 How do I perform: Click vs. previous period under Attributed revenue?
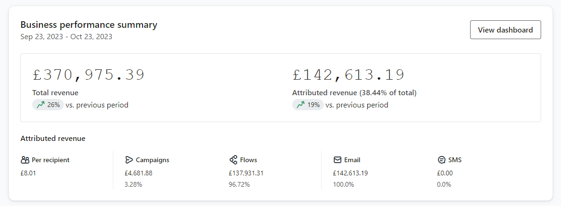[356, 105]
